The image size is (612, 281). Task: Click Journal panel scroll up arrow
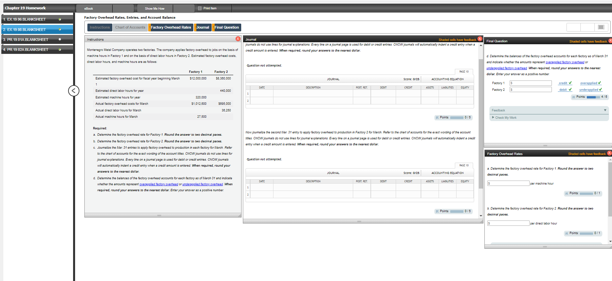(x=481, y=45)
